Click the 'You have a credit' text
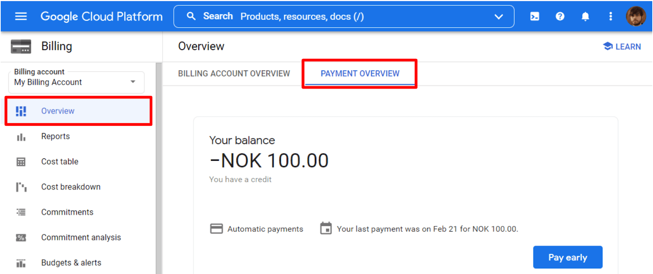The width and height of the screenshot is (653, 274). click(x=240, y=180)
